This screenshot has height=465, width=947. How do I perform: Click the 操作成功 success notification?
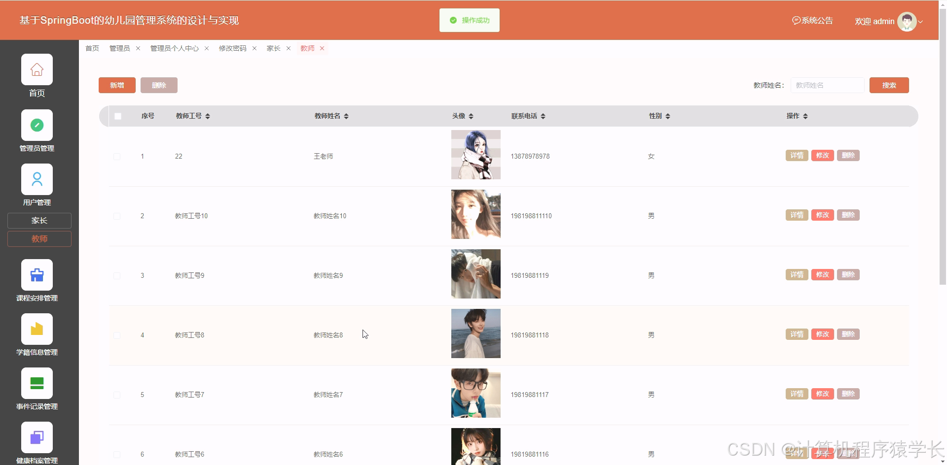click(470, 20)
